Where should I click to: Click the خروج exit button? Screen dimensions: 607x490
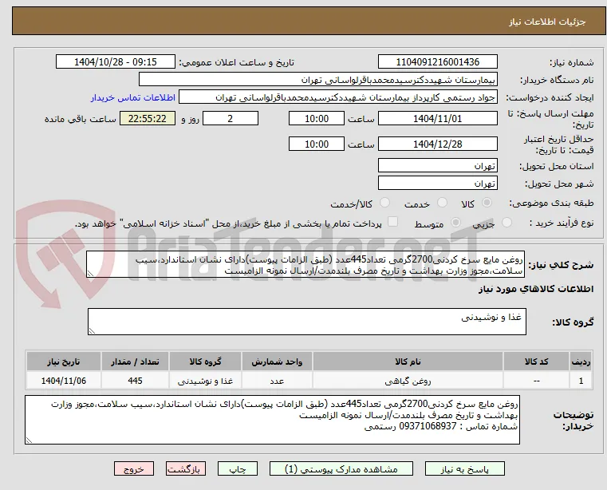pyautogui.click(x=134, y=468)
